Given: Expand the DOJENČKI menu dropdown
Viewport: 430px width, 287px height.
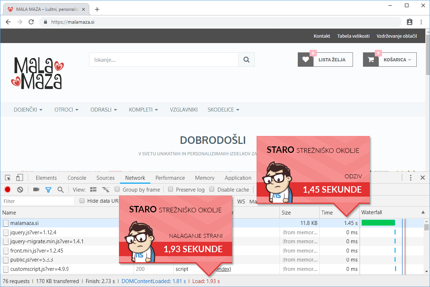Looking at the screenshot, I should [28, 109].
